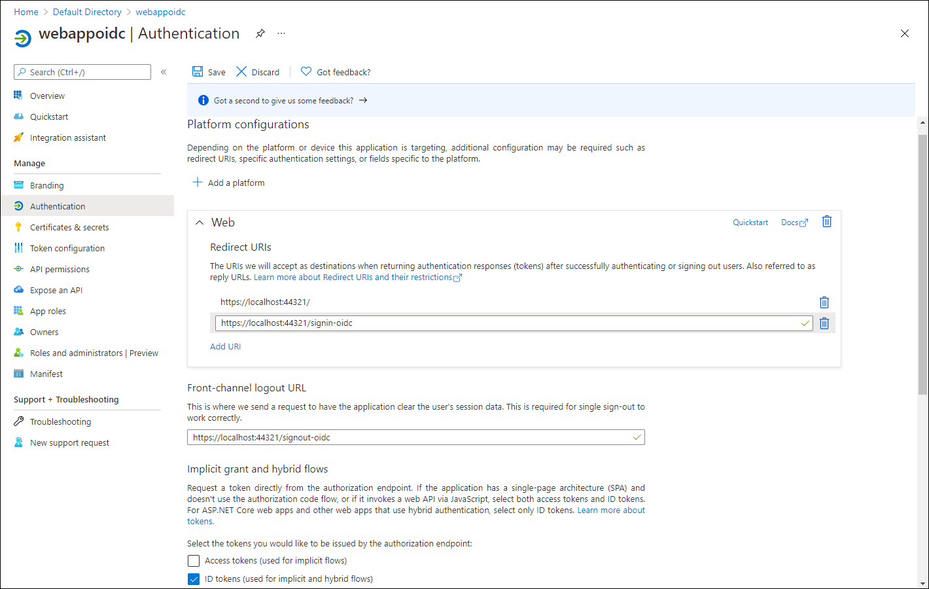The image size is (929, 589).
Task: Uncheck ID tokens checkbox
Action: 194,579
